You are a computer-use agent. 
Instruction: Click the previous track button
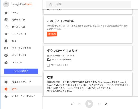[79, 104]
